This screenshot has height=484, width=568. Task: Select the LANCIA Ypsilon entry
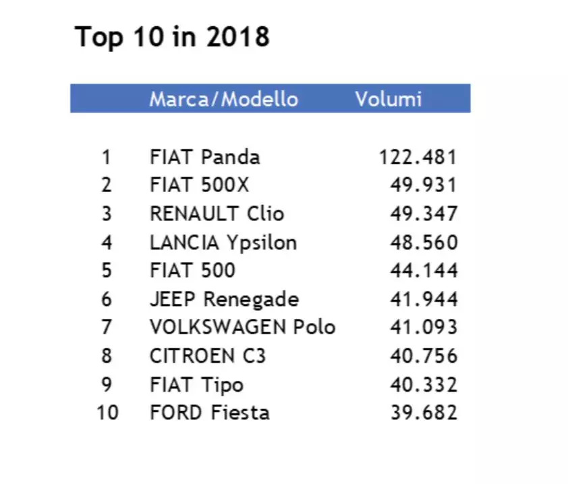pyautogui.click(x=223, y=242)
